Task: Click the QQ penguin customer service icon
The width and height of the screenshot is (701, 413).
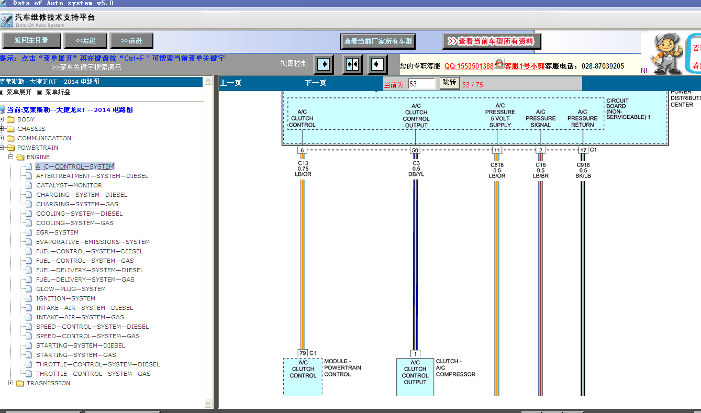Action: click(499, 64)
